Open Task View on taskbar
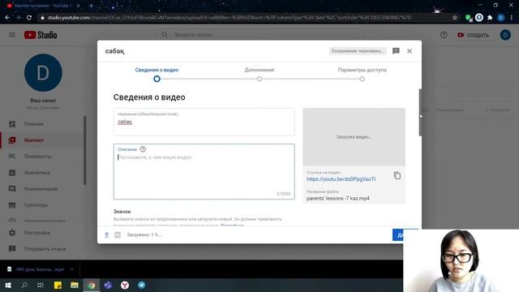The image size is (519, 292). (x=41, y=285)
